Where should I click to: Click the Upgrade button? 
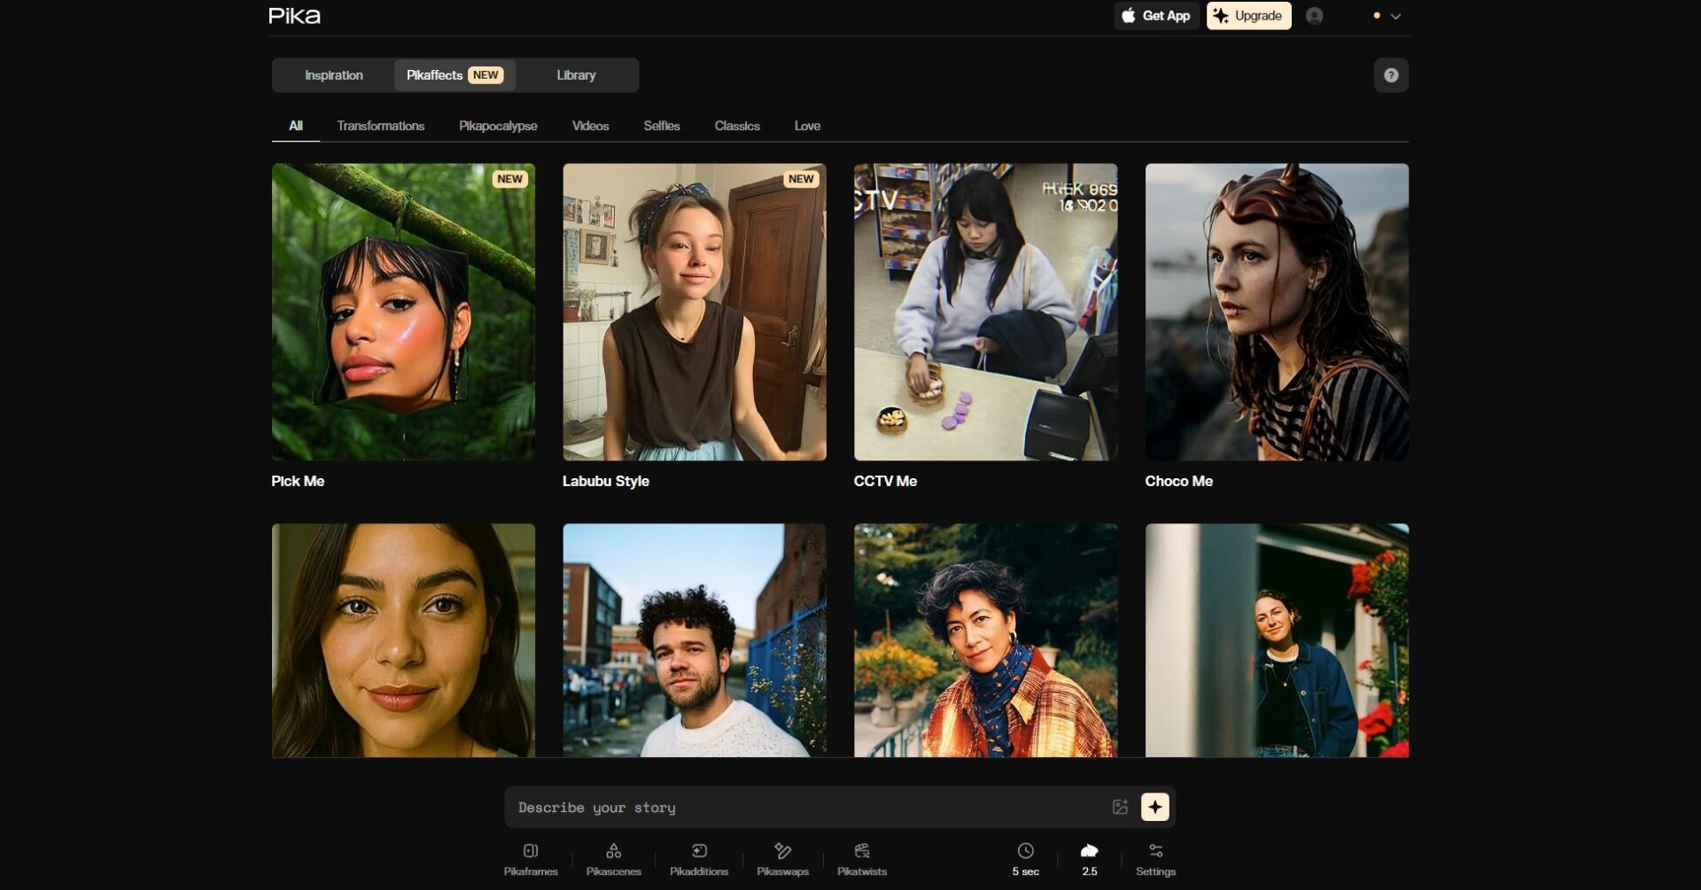pyautogui.click(x=1248, y=16)
